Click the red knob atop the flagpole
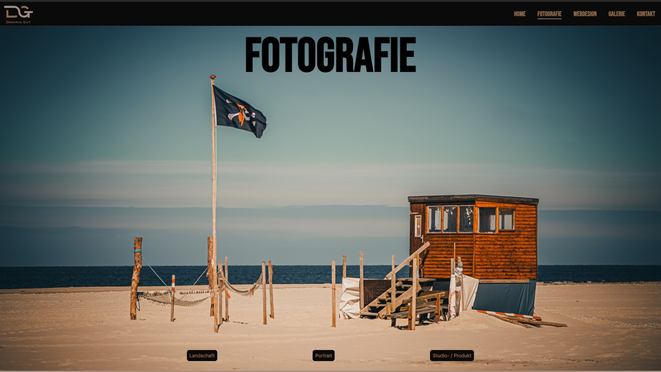 click(x=213, y=77)
